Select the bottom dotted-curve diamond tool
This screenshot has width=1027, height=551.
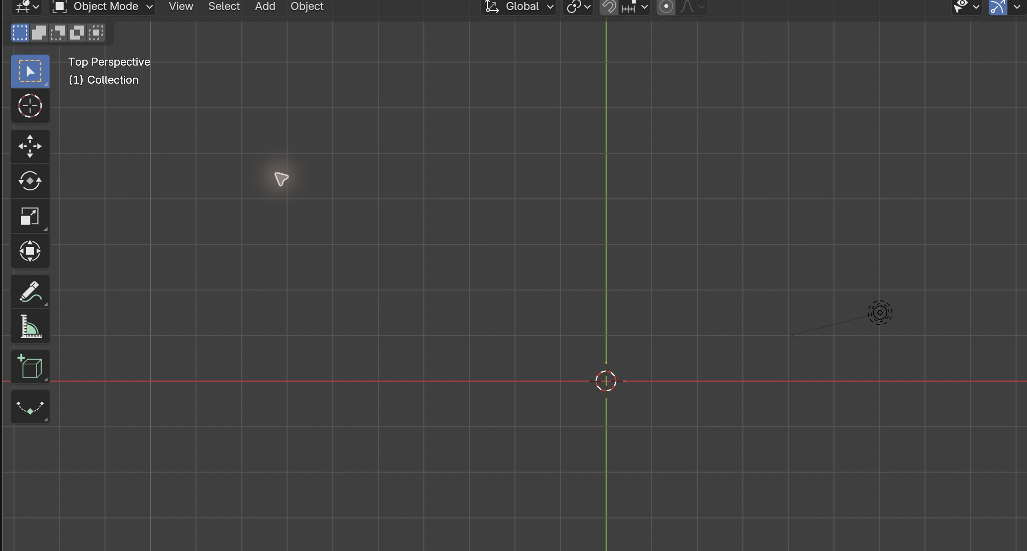pos(30,407)
